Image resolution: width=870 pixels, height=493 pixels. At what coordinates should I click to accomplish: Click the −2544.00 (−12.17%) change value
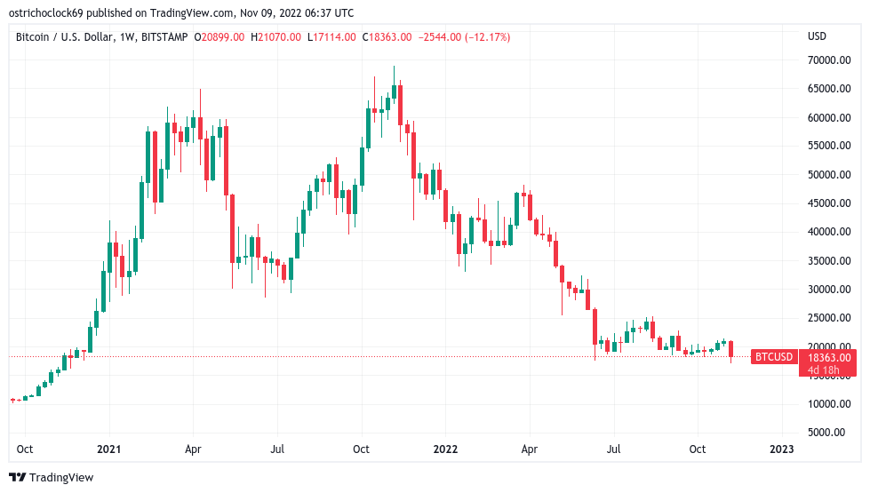466,37
